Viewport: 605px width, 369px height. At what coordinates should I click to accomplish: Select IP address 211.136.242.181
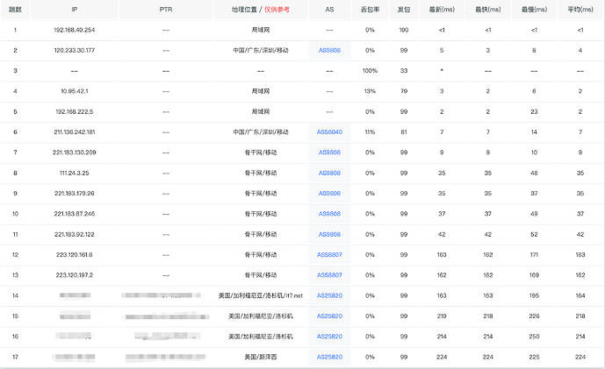[74, 132]
